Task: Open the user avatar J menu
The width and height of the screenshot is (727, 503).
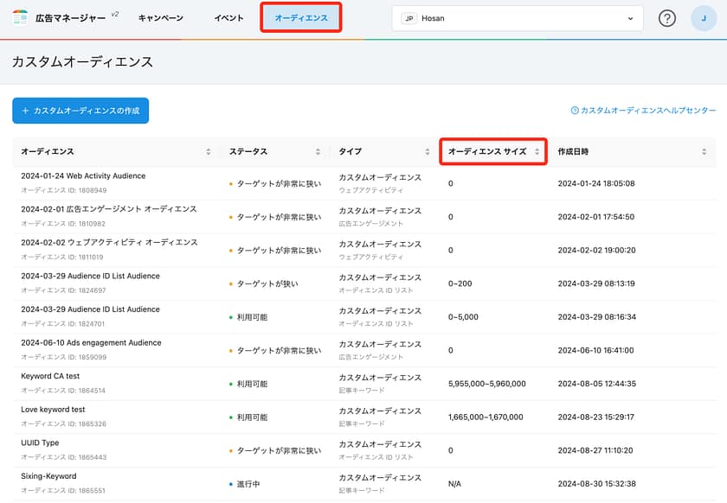Action: pyautogui.click(x=703, y=18)
